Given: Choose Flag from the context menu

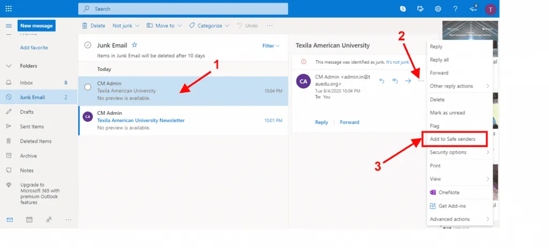Looking at the screenshot, I should coord(459,125).
